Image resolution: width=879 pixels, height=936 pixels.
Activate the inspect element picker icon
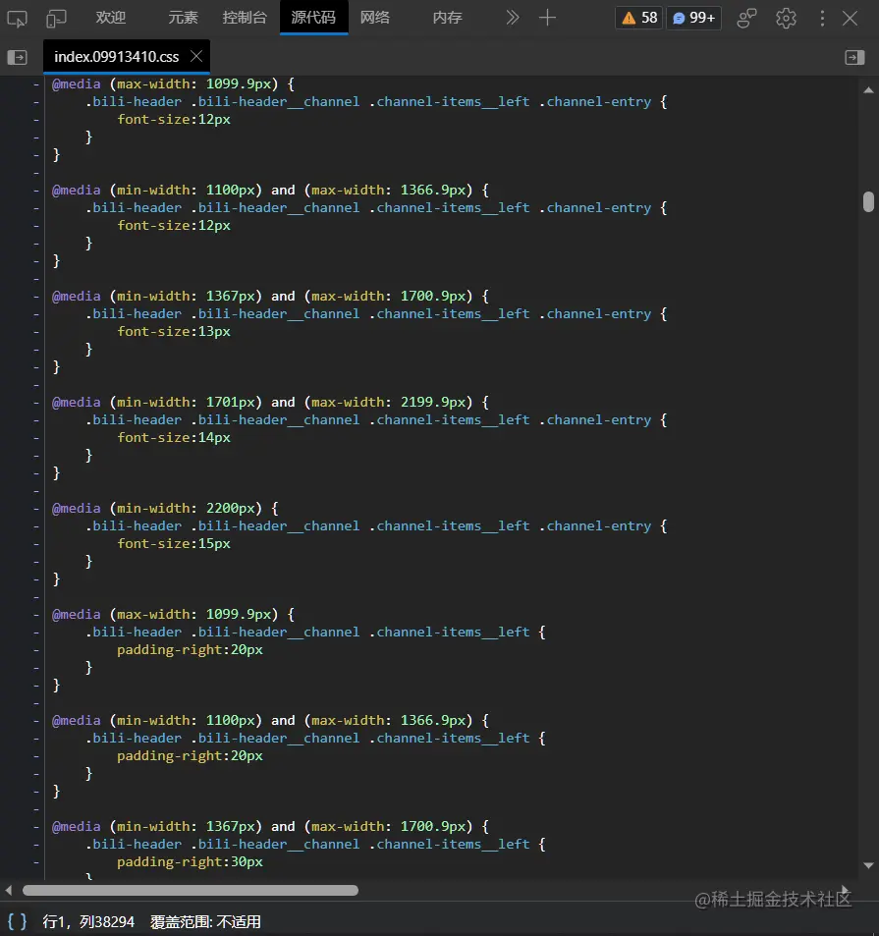coord(17,19)
